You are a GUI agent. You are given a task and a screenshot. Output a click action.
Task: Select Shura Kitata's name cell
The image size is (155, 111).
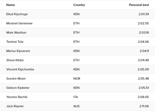15,60
